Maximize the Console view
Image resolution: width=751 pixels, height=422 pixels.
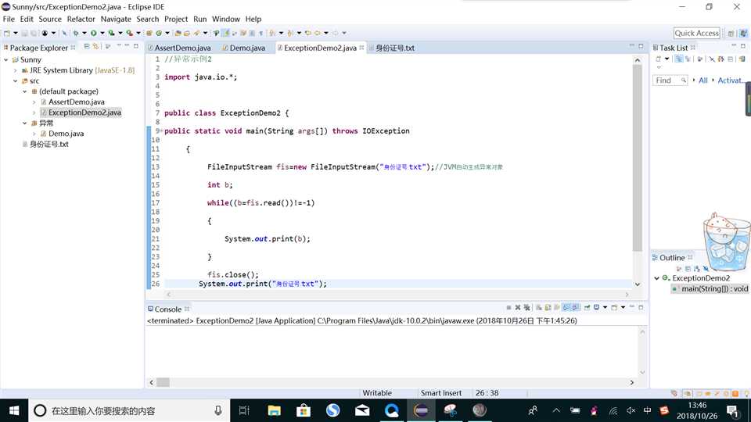[x=641, y=307]
